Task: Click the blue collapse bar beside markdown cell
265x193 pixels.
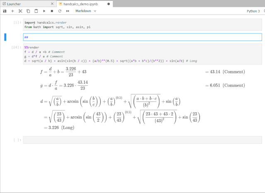Action: 5,37
